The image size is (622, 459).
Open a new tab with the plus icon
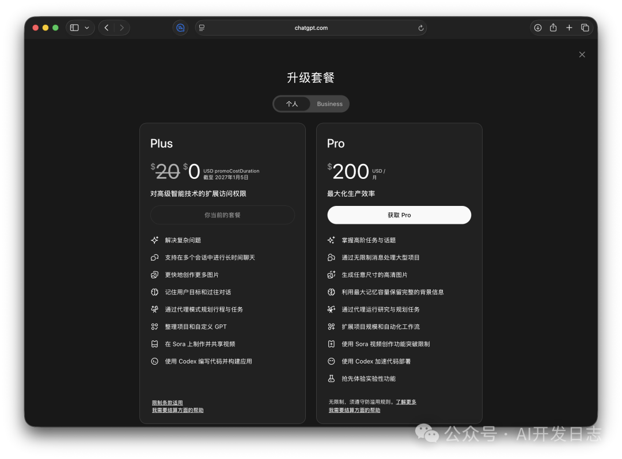[x=569, y=27]
